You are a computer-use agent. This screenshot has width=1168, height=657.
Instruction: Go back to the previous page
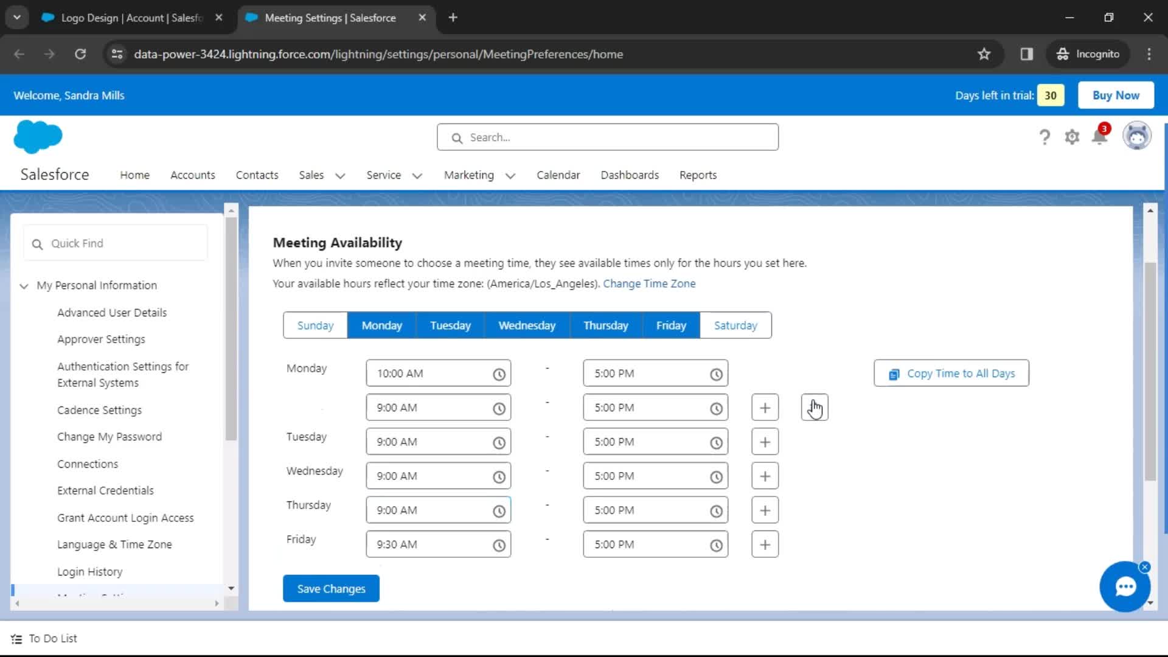19,54
